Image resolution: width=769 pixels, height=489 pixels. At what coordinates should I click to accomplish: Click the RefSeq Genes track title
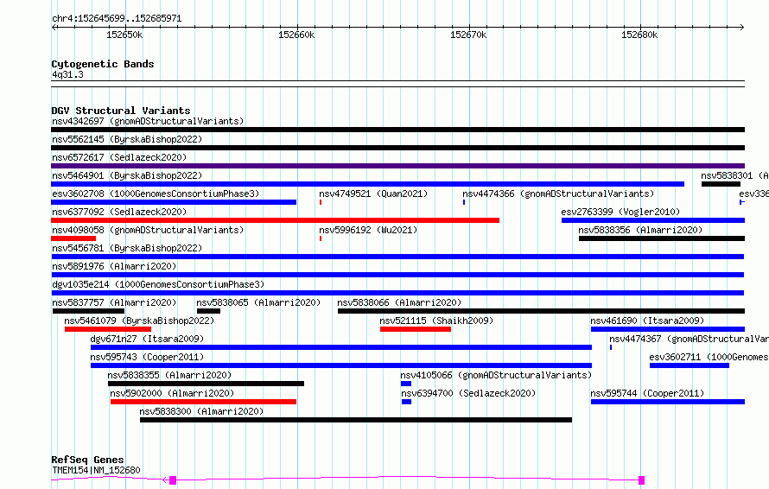(88, 460)
